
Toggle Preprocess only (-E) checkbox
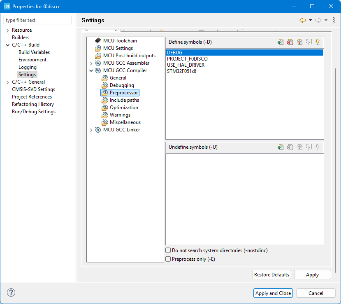[168, 259]
